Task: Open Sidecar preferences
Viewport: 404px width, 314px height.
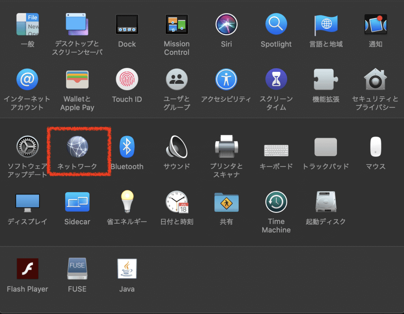Action: 77,202
